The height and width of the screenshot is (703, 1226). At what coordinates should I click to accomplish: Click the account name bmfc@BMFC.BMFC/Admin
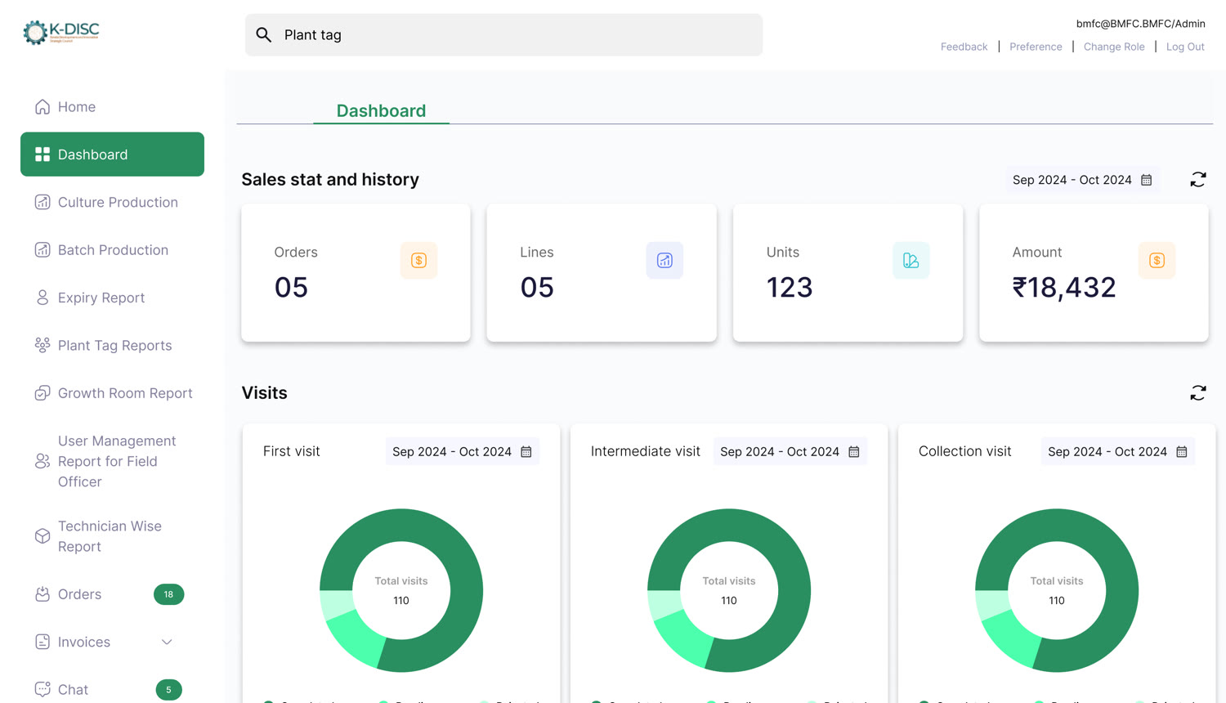click(1140, 24)
